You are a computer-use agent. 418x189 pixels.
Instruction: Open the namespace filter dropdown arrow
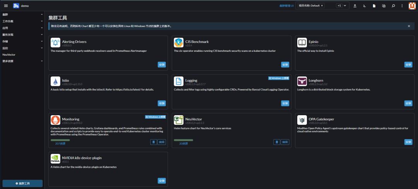tap(345, 5)
